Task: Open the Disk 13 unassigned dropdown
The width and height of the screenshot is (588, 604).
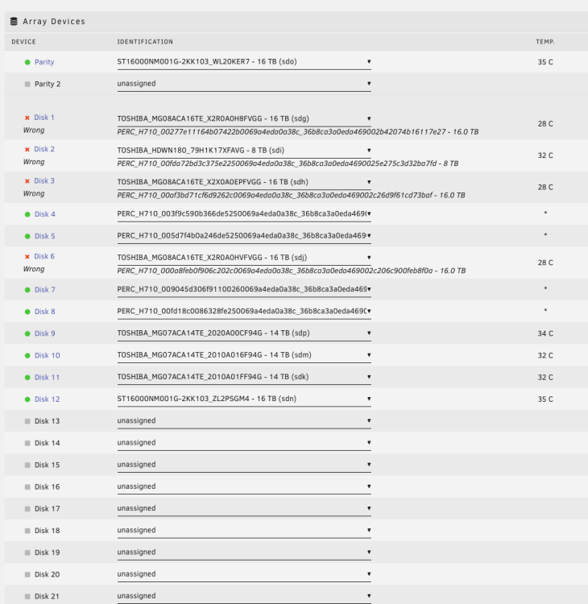Action: click(x=244, y=421)
